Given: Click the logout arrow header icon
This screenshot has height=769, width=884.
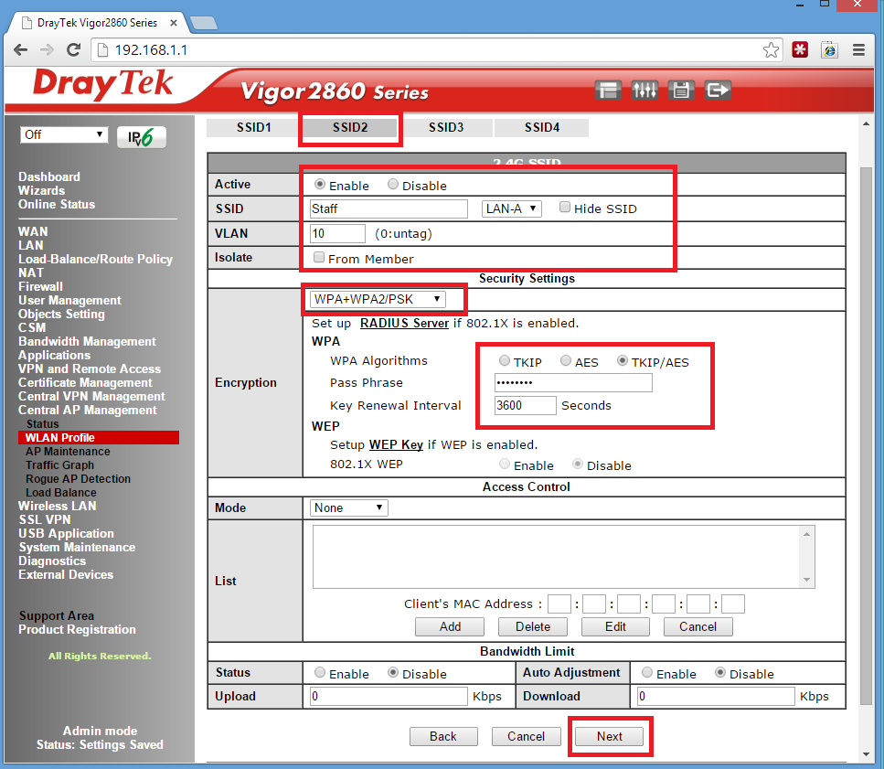Looking at the screenshot, I should (x=718, y=91).
